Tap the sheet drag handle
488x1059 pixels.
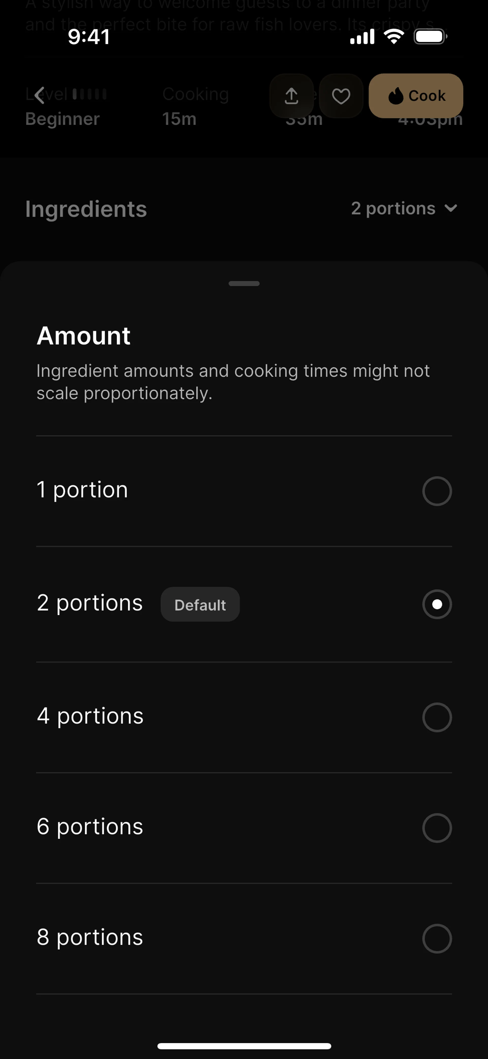244,283
